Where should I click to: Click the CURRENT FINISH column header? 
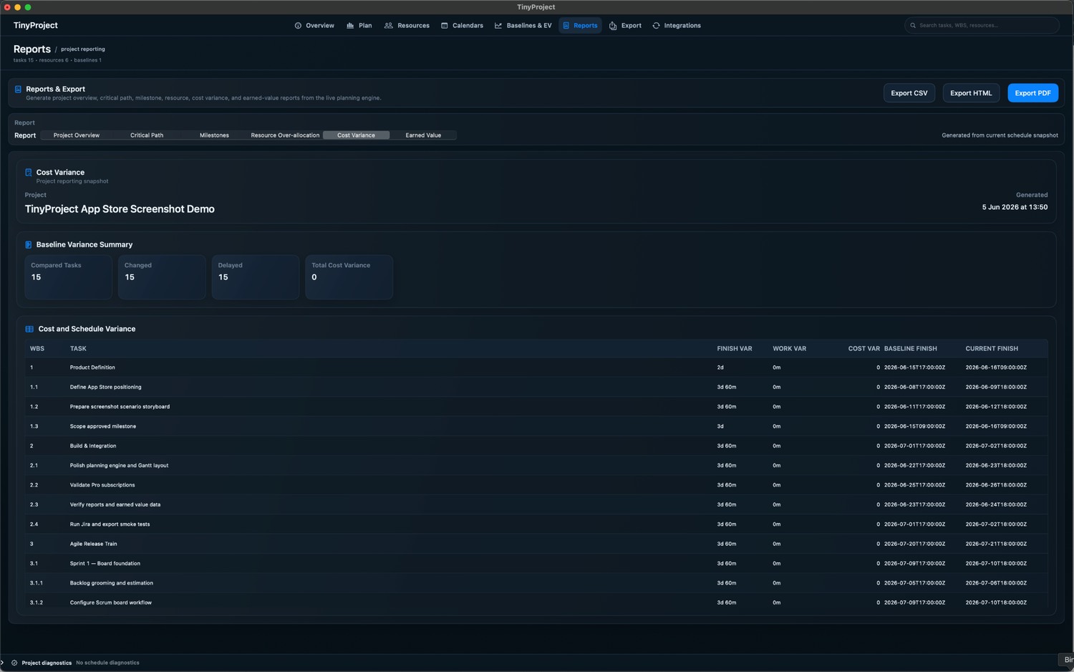pyautogui.click(x=992, y=349)
